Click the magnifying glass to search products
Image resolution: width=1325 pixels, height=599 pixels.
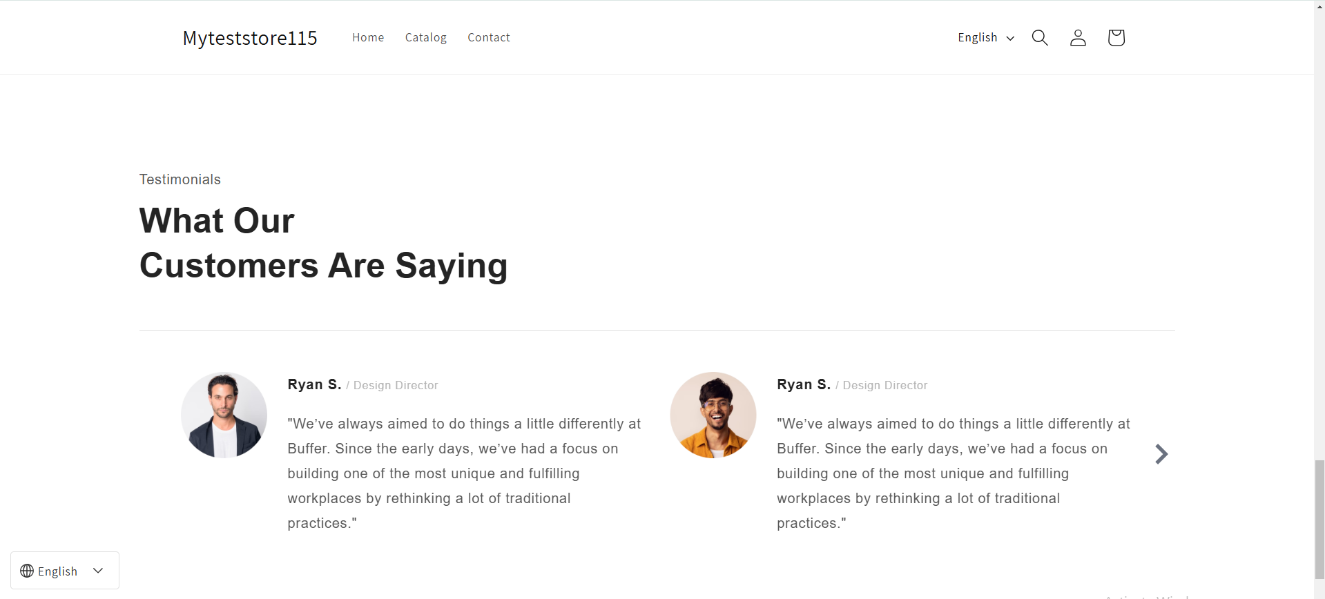click(x=1040, y=37)
